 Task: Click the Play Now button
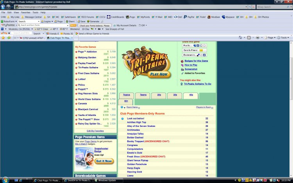(159, 74)
